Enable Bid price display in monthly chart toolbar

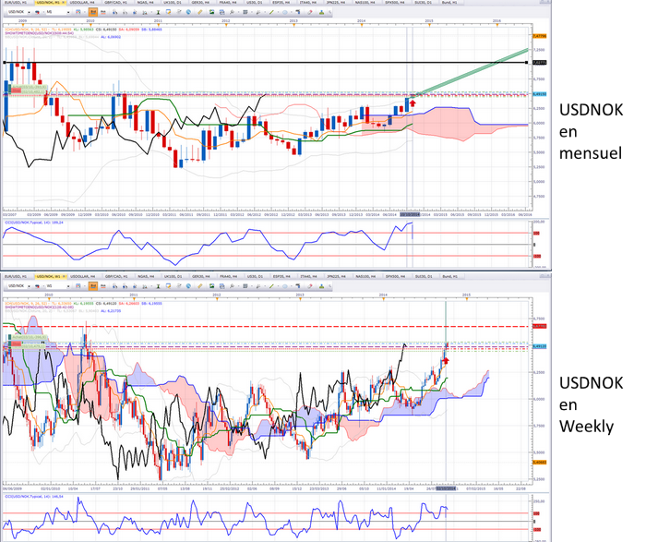click(93, 12)
